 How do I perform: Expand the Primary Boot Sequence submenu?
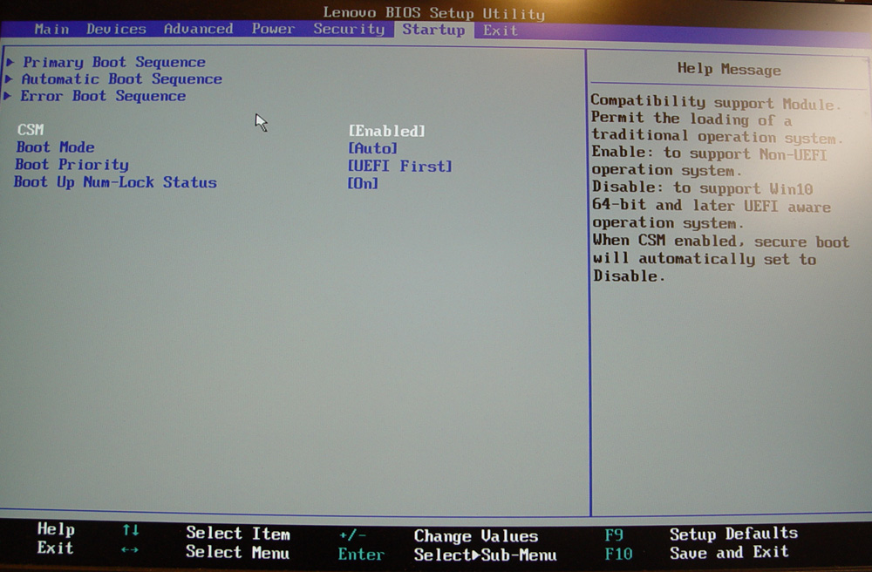[114, 62]
